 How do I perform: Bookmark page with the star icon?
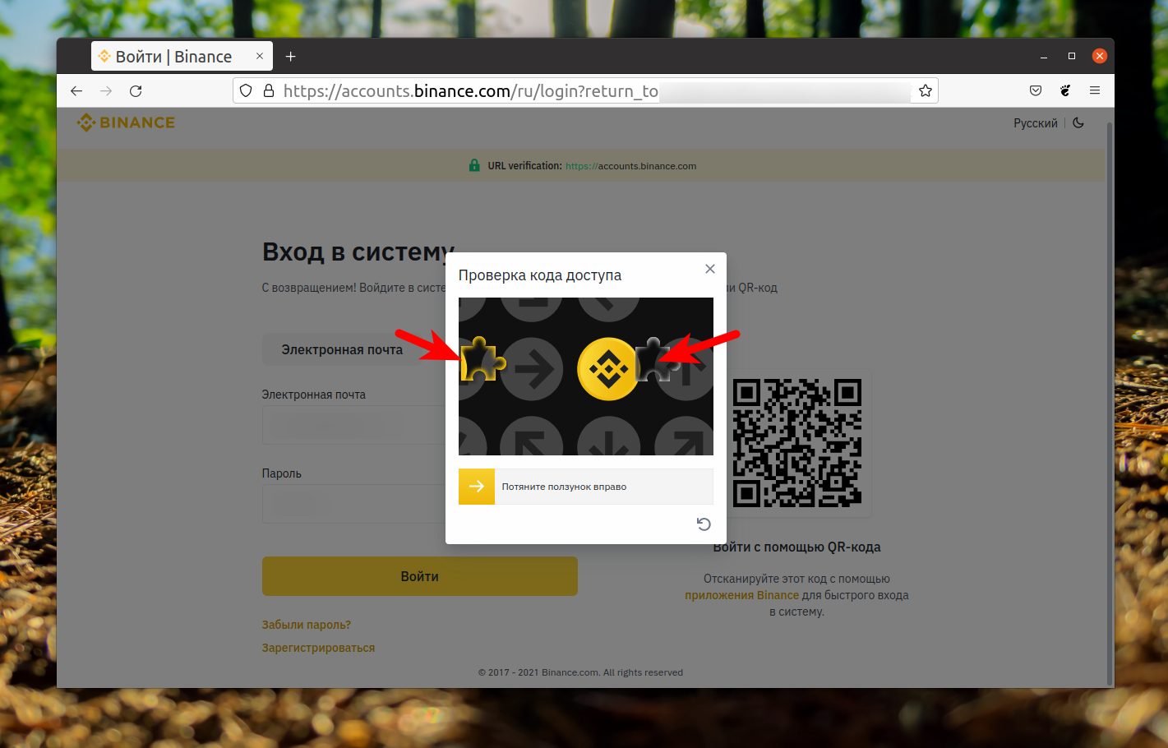coord(926,90)
